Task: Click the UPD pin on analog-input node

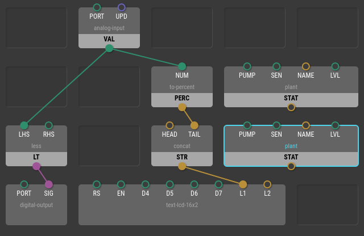Action: click(x=121, y=7)
